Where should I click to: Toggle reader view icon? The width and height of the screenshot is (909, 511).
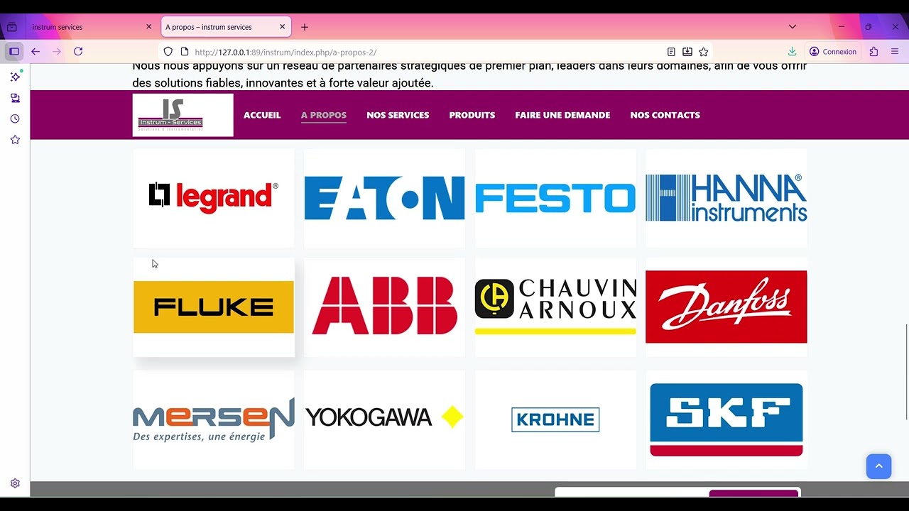coord(671,52)
